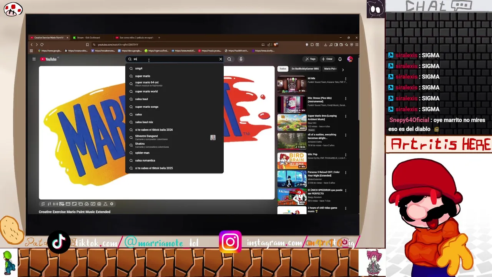Open the "Mi Mix" video thumbnail
Viewport: 492px width, 277px height.
point(292,85)
